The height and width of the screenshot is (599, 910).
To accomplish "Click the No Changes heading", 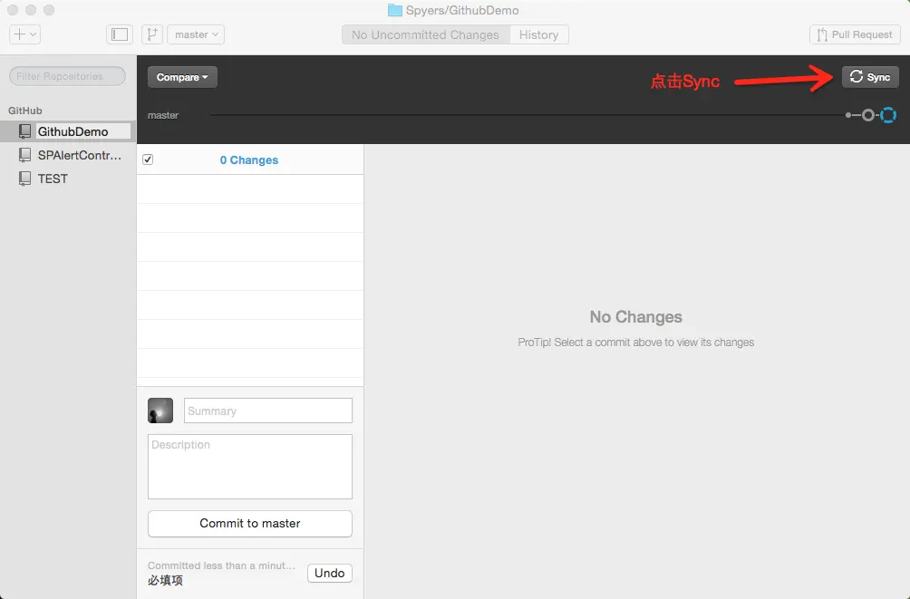I will (x=636, y=317).
